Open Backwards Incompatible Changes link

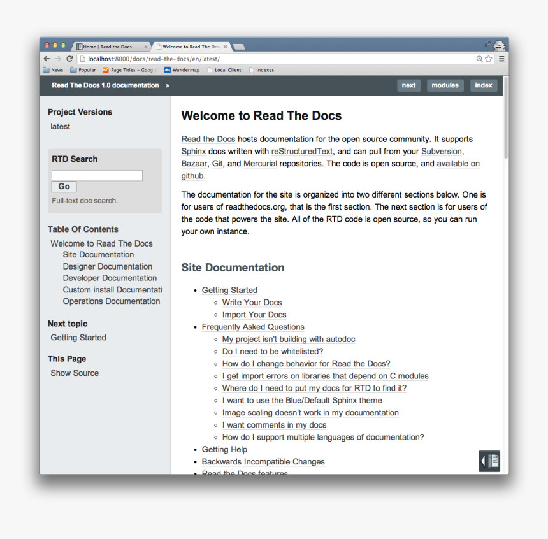pos(263,462)
